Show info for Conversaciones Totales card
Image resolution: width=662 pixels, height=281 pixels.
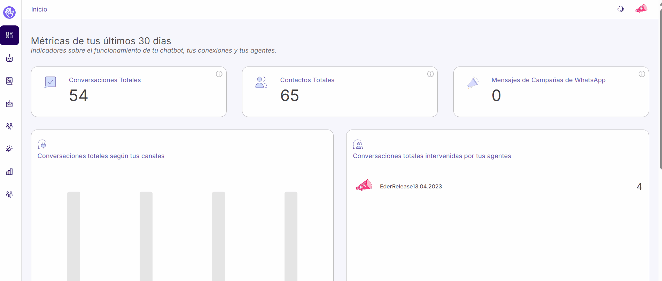click(x=219, y=74)
